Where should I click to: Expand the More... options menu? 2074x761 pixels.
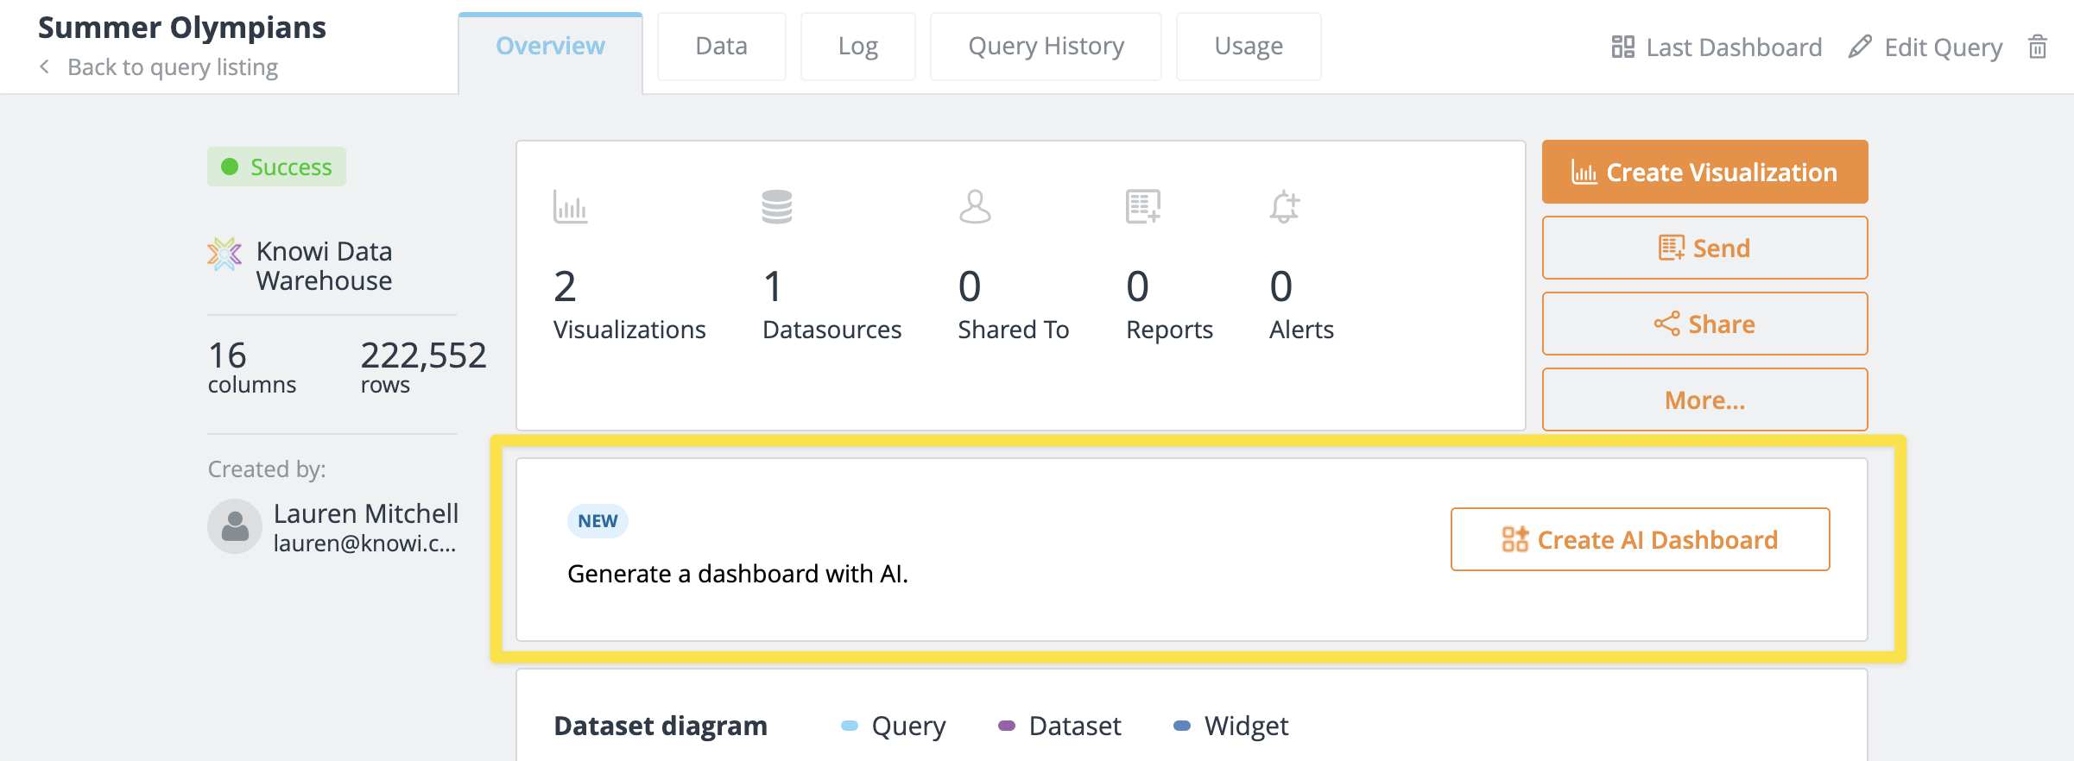point(1704,400)
